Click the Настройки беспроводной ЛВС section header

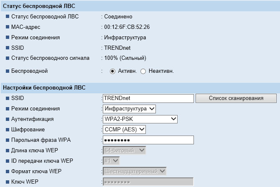[44, 87]
